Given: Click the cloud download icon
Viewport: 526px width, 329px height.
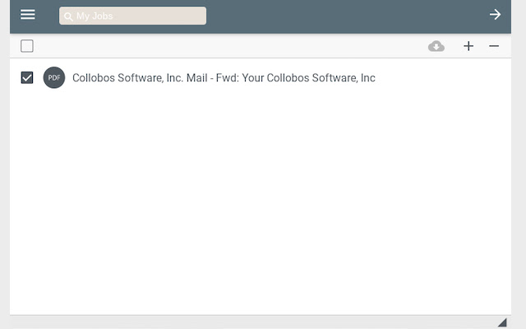Looking at the screenshot, I should (436, 46).
